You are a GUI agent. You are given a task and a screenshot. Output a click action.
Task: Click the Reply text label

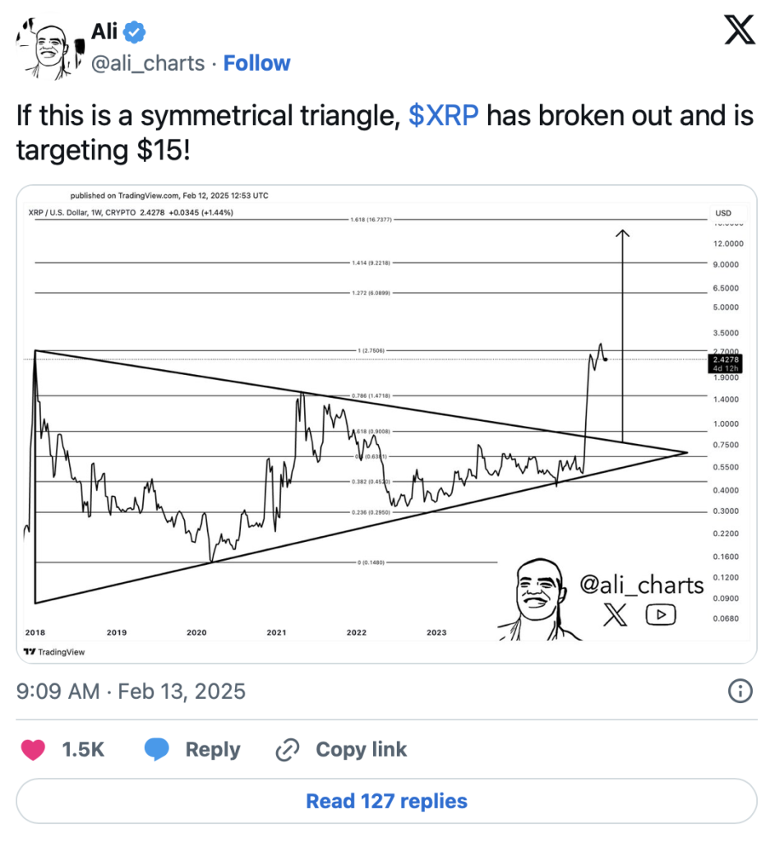[x=213, y=749]
